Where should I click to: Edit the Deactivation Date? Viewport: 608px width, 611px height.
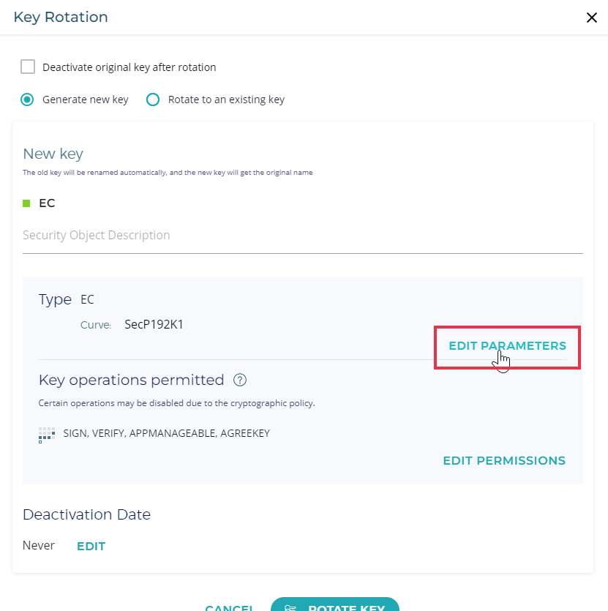[91, 547]
